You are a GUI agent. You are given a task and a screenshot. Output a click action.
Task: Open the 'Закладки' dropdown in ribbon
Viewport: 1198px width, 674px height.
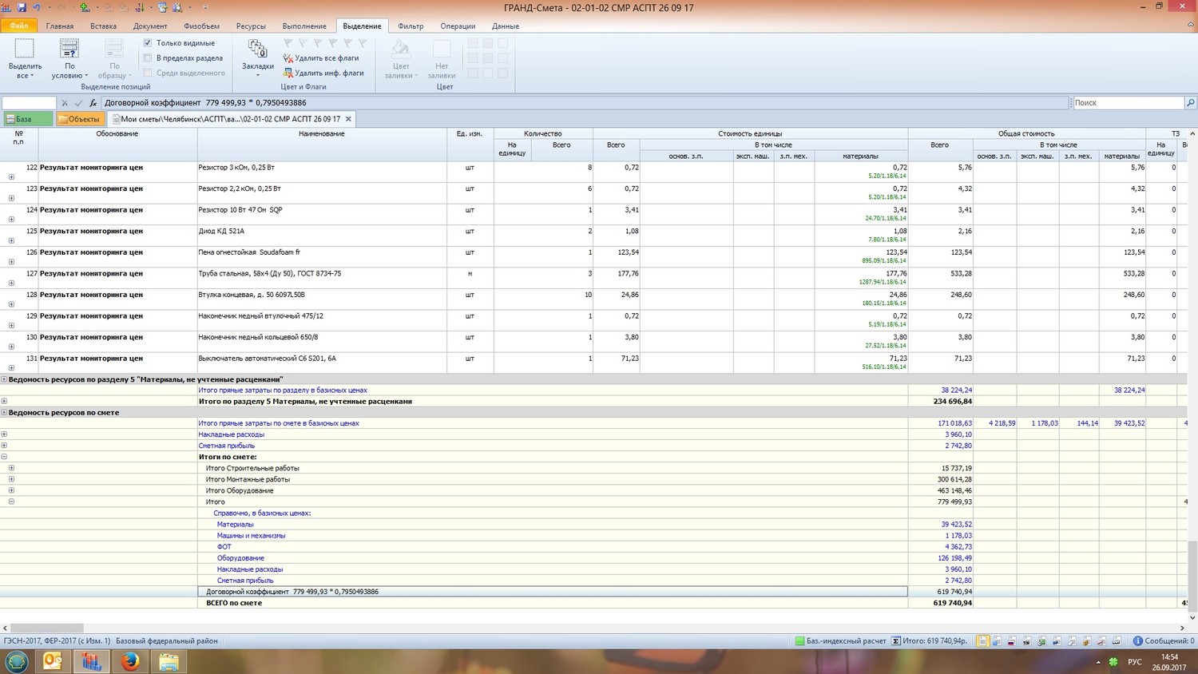[x=257, y=74]
